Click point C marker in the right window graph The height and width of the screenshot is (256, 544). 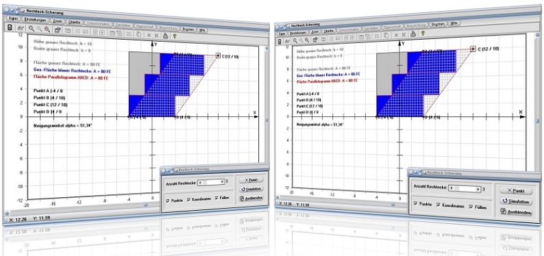pos(473,49)
